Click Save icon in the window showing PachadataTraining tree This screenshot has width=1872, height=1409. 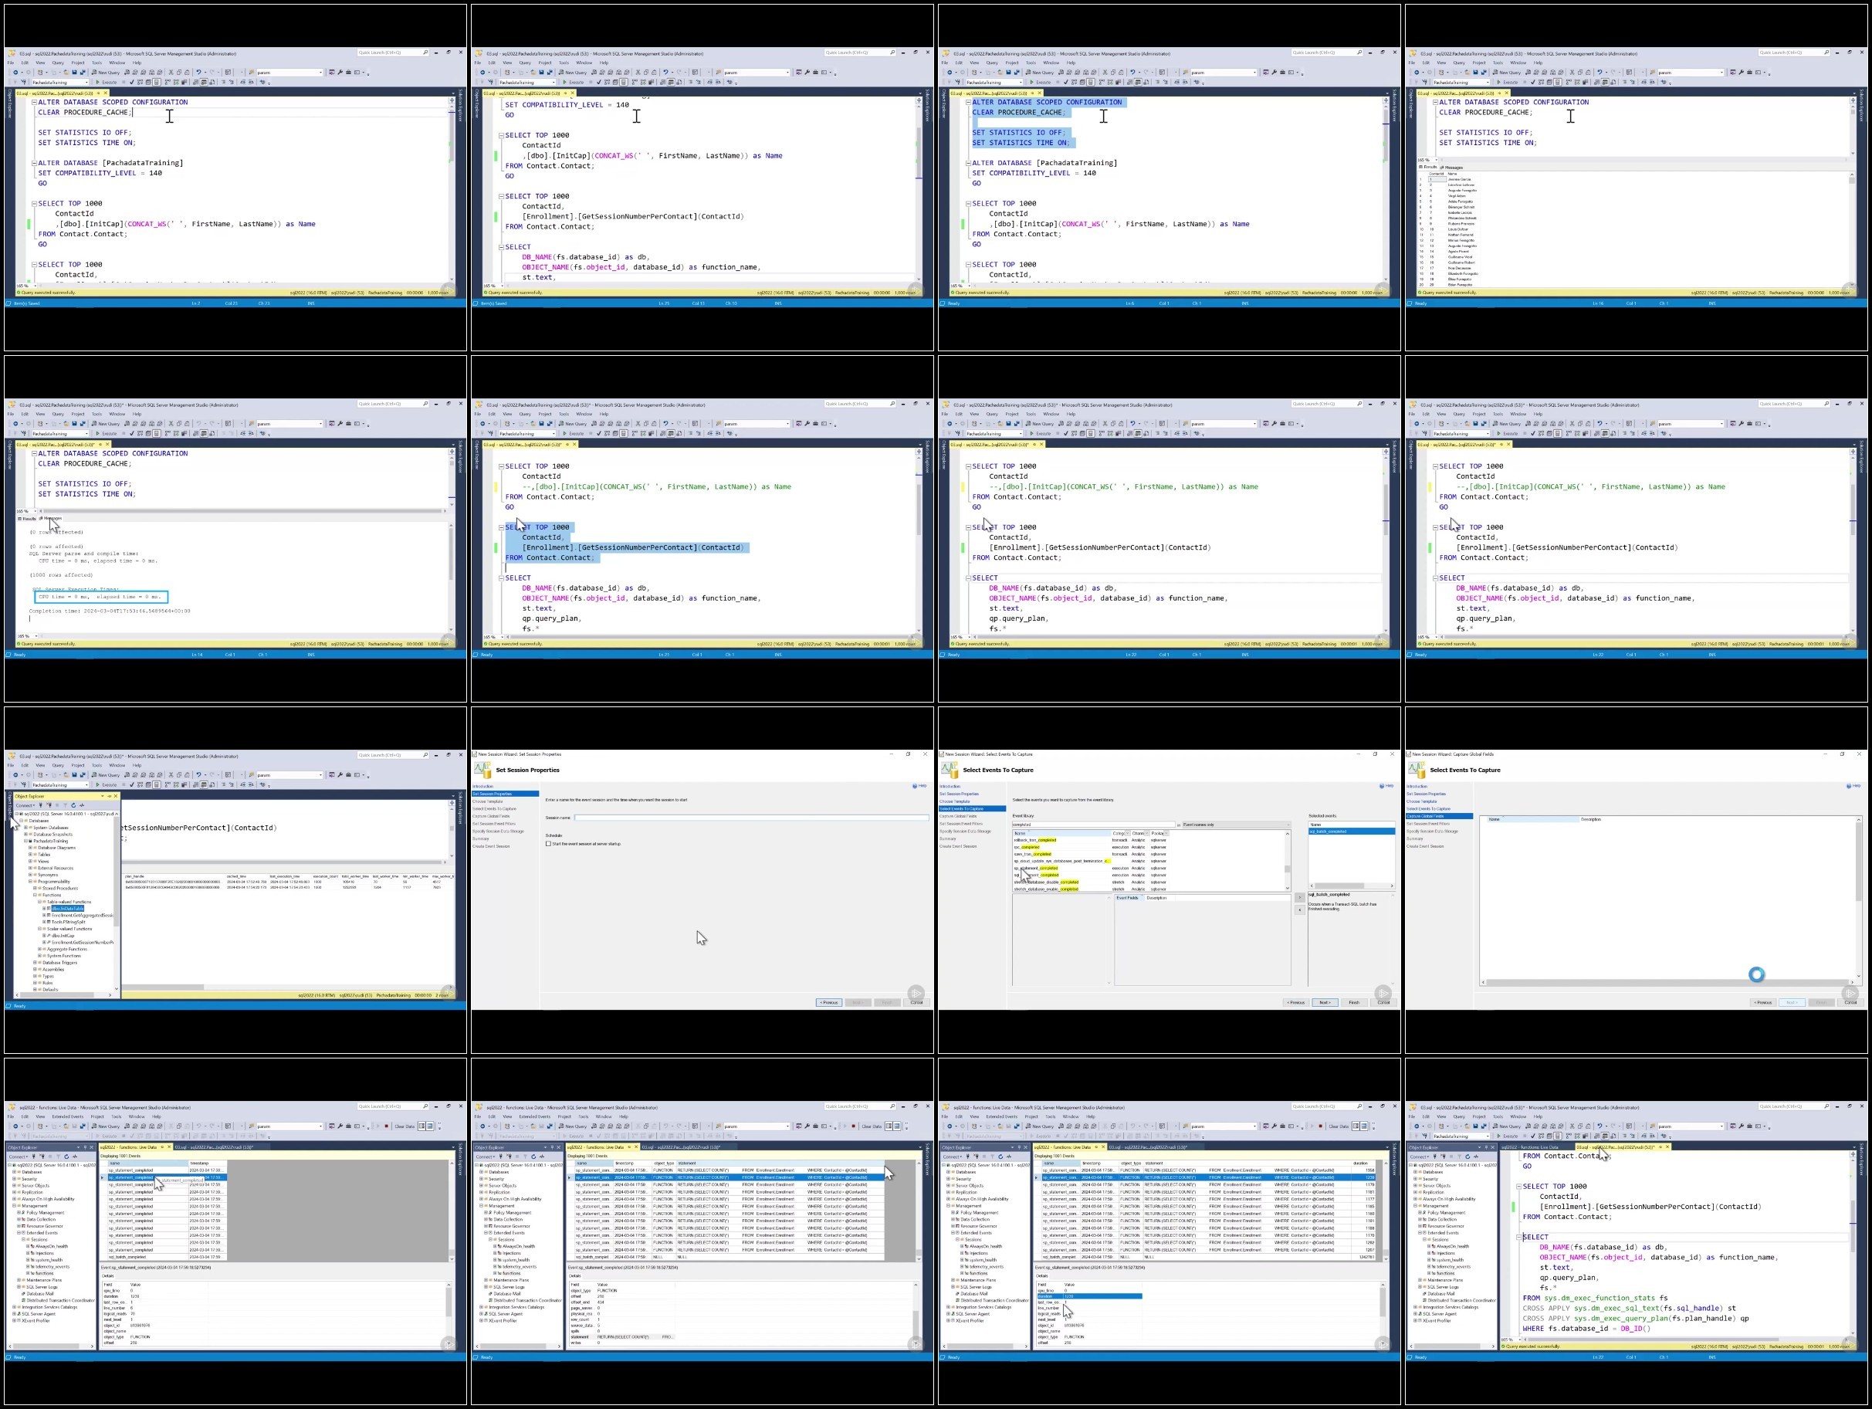pos(74,776)
